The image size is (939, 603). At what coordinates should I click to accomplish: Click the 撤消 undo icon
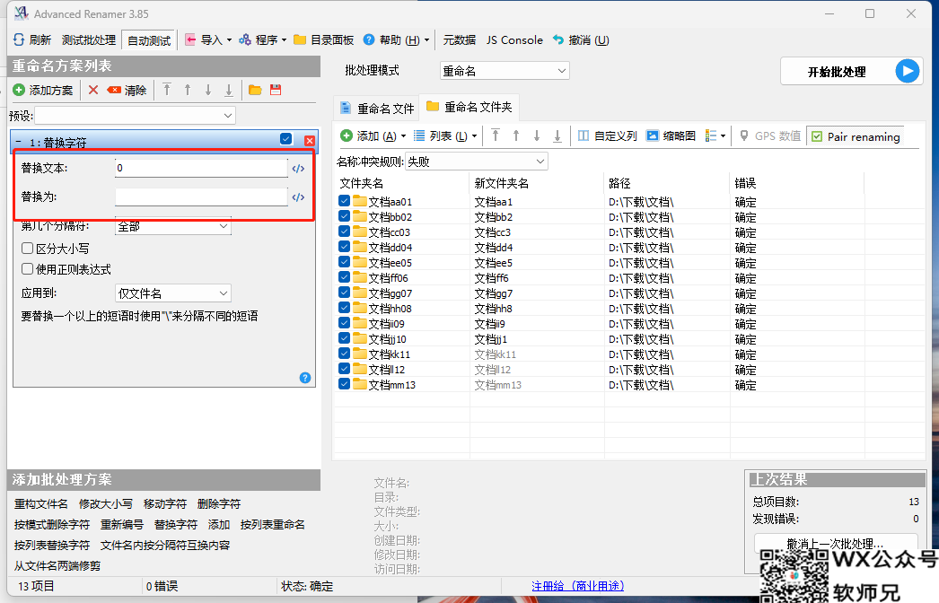[x=558, y=40]
